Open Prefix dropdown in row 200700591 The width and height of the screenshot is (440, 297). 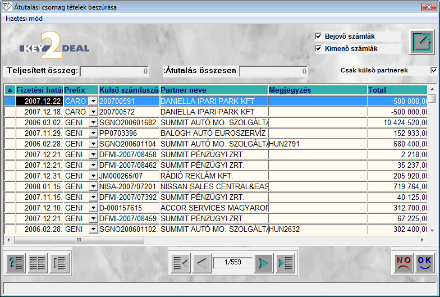93,101
